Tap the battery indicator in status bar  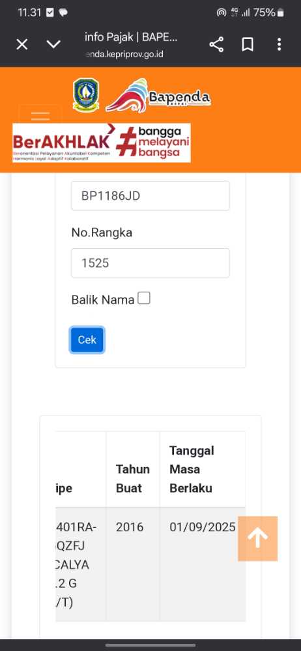click(x=281, y=13)
